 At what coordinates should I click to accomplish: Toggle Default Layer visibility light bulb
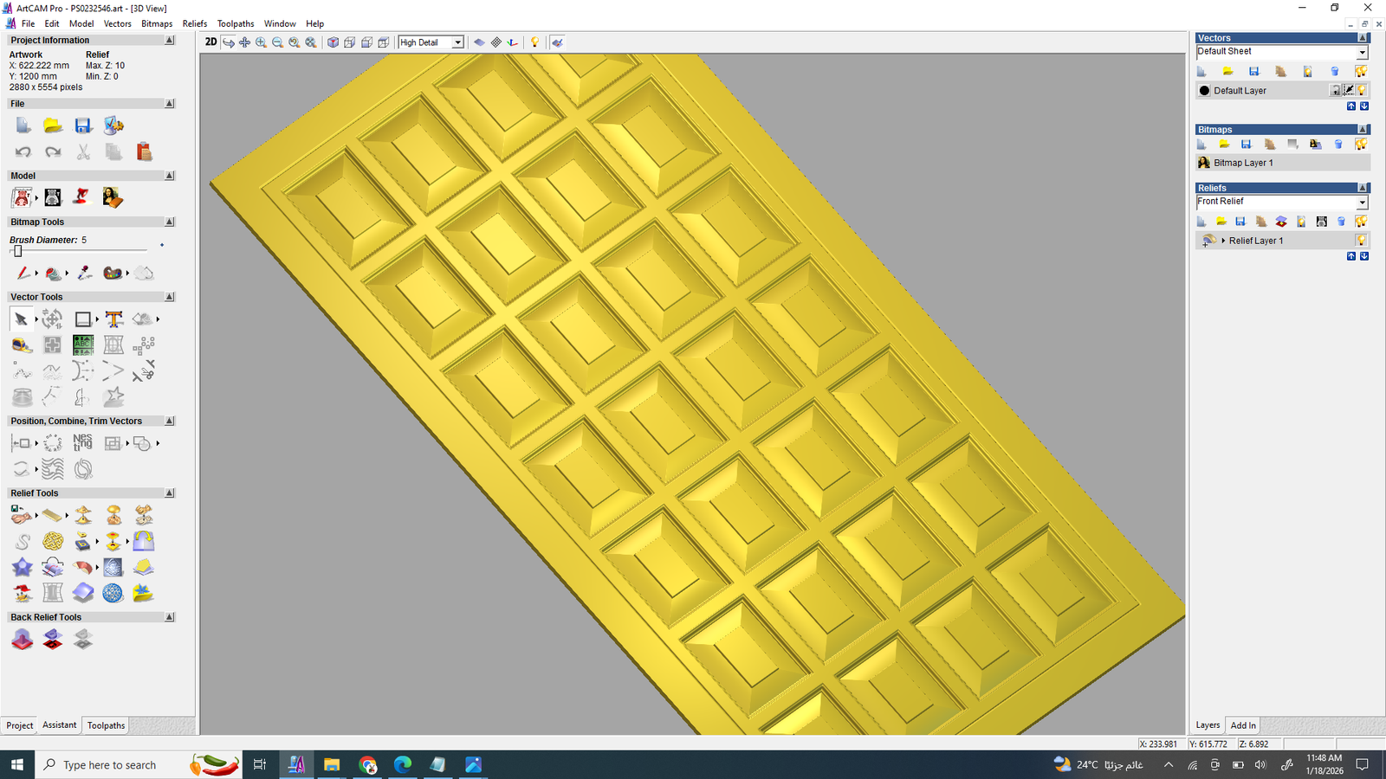(1362, 90)
